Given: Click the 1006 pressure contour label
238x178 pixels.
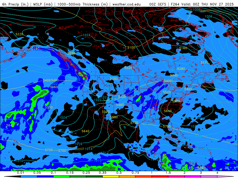Looking at the screenshot, I should (x=209, y=16).
